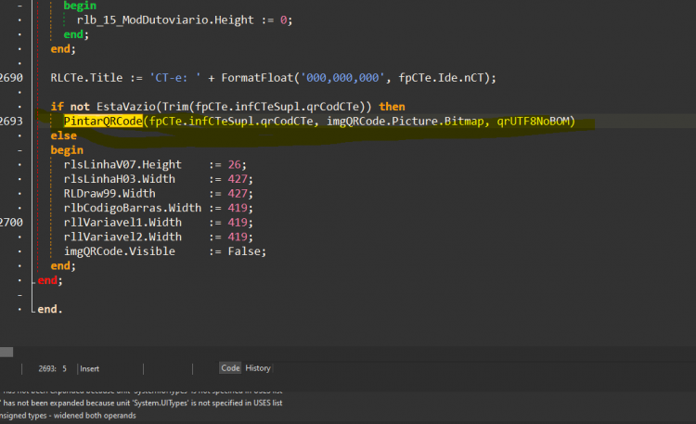The image size is (696, 424).
Task: Click rlsLinhaV07.Height property
Action: tap(122, 165)
